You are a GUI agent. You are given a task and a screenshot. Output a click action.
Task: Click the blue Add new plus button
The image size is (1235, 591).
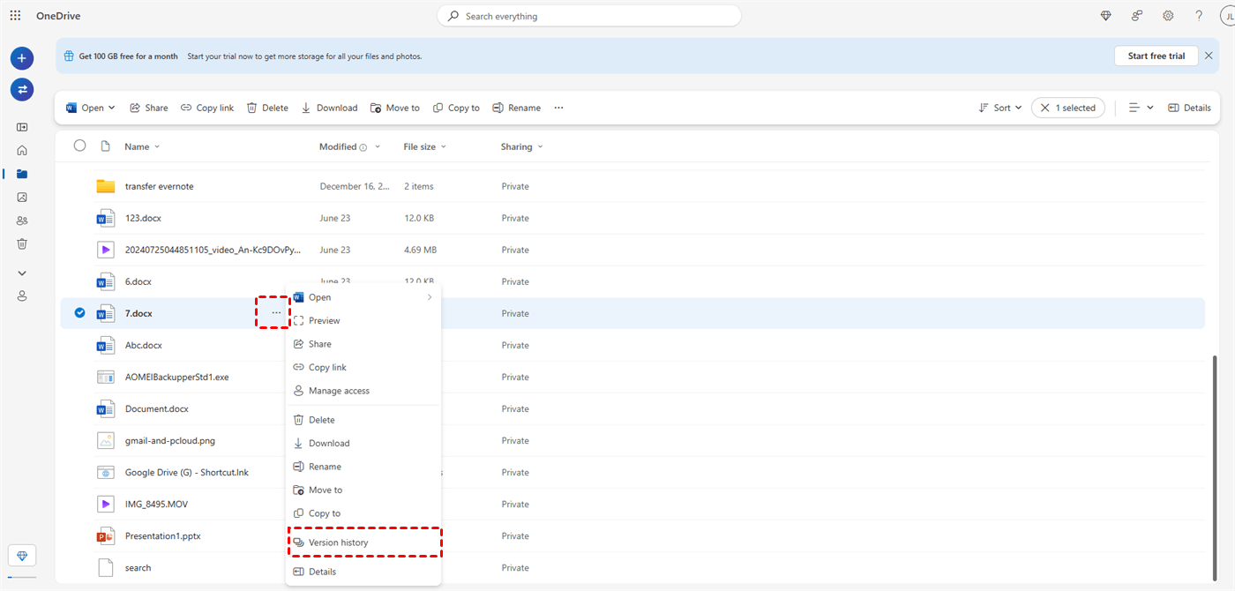pyautogui.click(x=22, y=58)
